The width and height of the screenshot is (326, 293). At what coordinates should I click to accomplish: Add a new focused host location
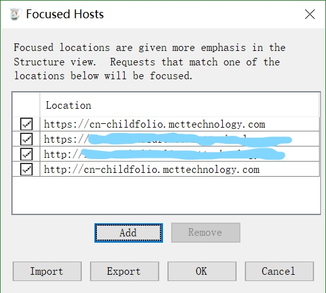[x=128, y=233]
